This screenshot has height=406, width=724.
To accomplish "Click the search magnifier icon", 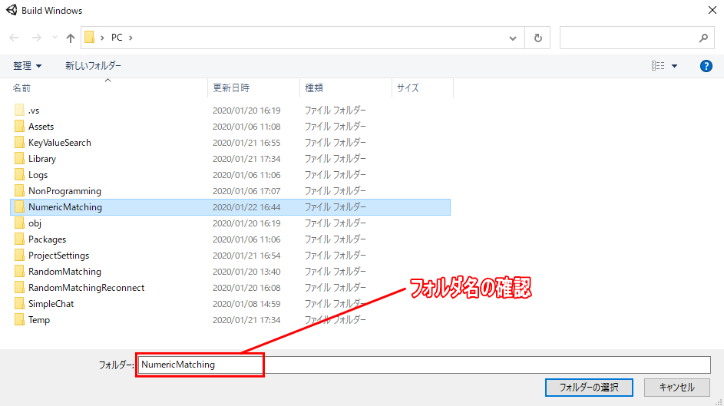I will pyautogui.click(x=703, y=38).
